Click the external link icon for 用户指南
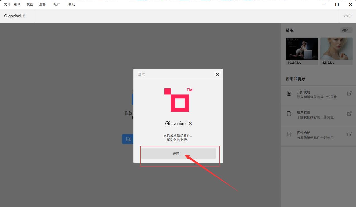Screen dimensions: 356x207 point(349,114)
